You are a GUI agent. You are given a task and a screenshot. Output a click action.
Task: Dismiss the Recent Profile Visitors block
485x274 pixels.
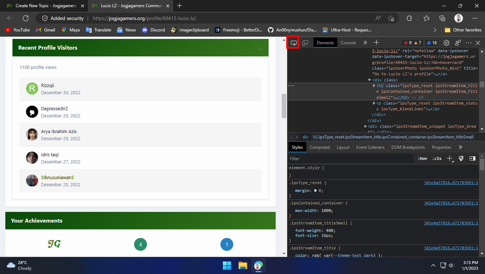point(261,49)
